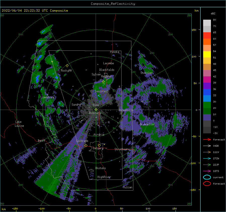Click the 04DK legend text label
Screen dimensions: 226x212
pos(216,146)
